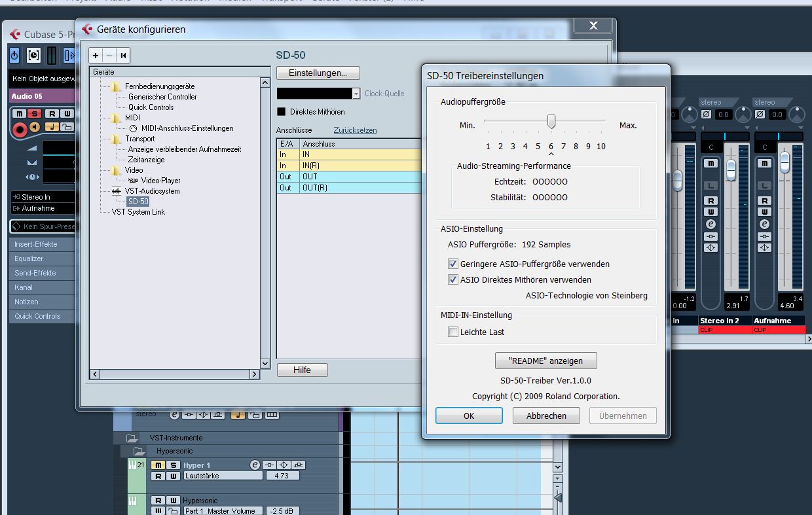Open the Stereo In input routing selector
Screen dimensions: 812x515
pyautogui.click(x=43, y=197)
